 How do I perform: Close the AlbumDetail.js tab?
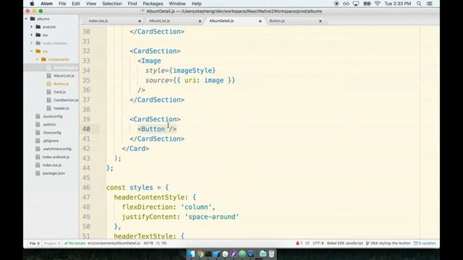pyautogui.click(x=260, y=21)
